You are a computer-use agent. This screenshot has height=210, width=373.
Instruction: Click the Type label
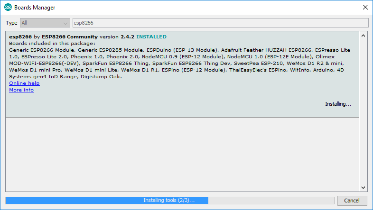coord(12,23)
